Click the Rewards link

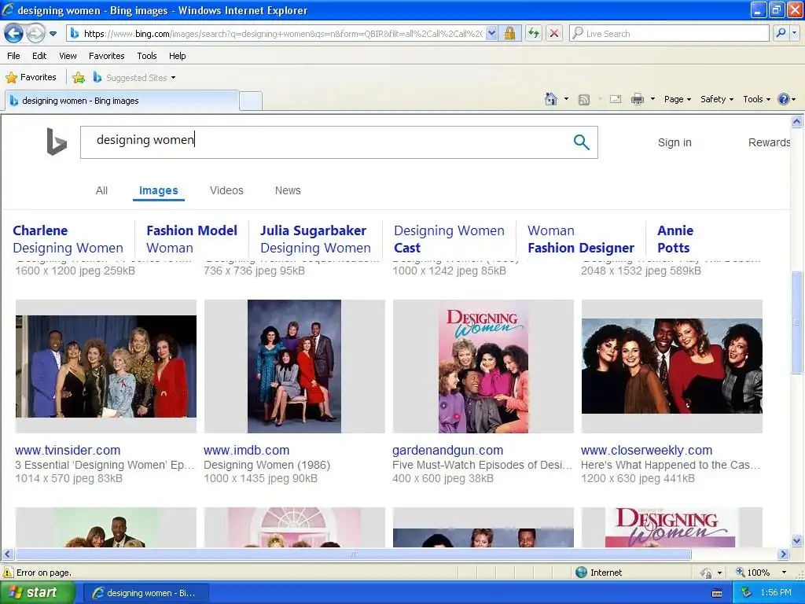[769, 142]
